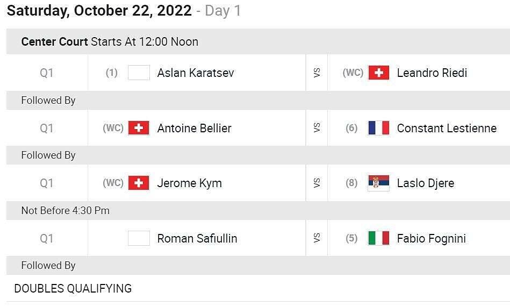Click the Saturday, October 22, 2022 heading
The height and width of the screenshot is (306, 510).
pos(99,10)
